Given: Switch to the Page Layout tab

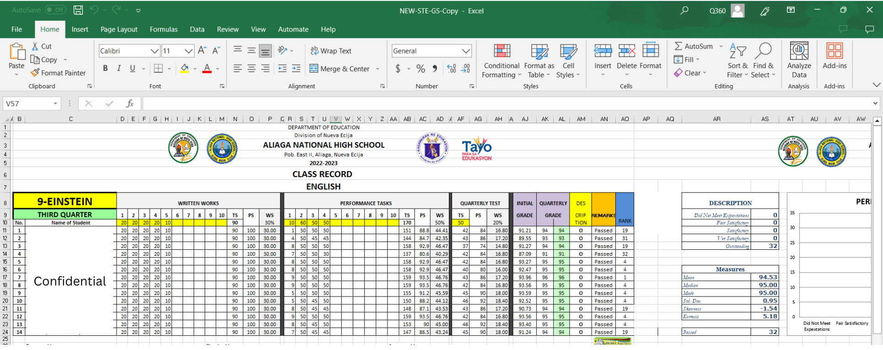Looking at the screenshot, I should (119, 29).
